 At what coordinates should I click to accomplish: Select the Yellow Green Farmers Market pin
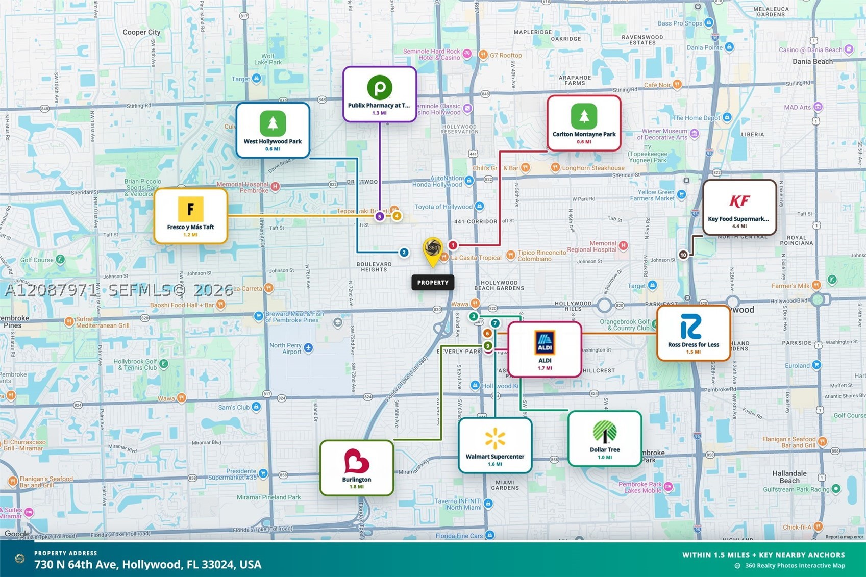click(x=682, y=193)
